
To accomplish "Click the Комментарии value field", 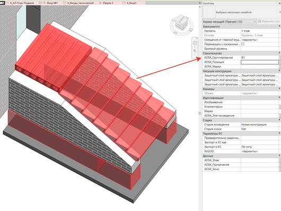I will point(260,107).
